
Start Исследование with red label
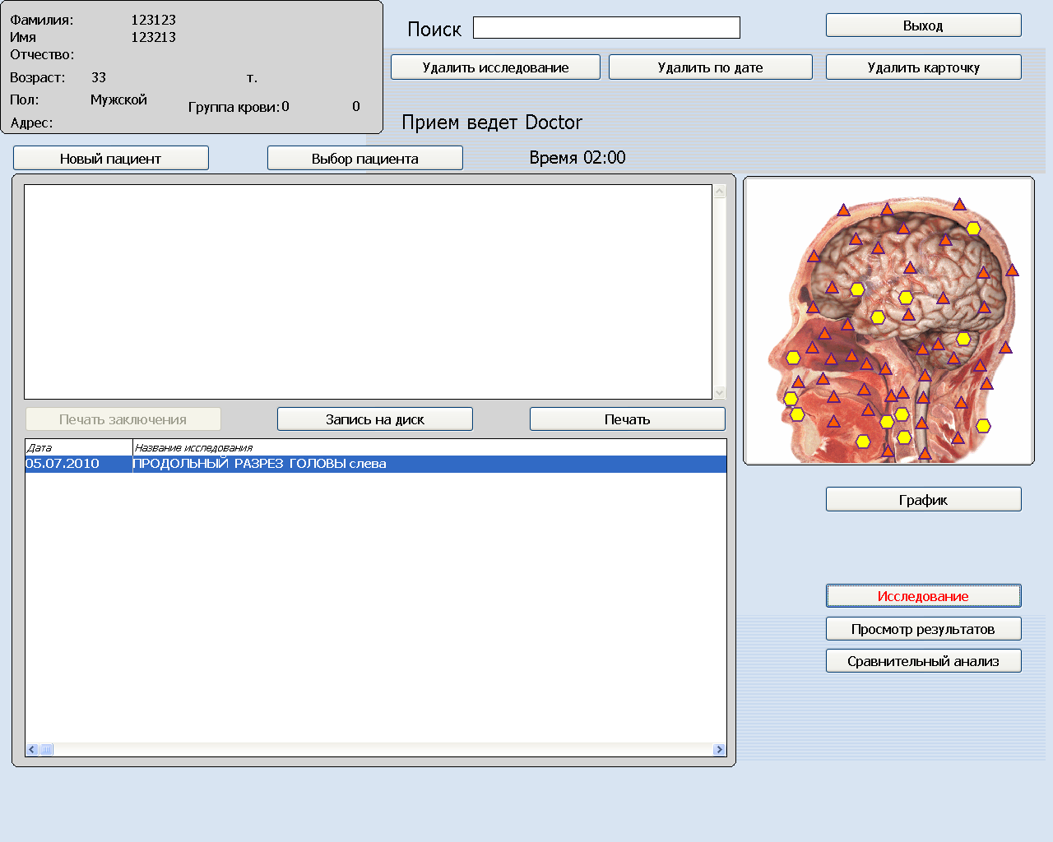(923, 596)
